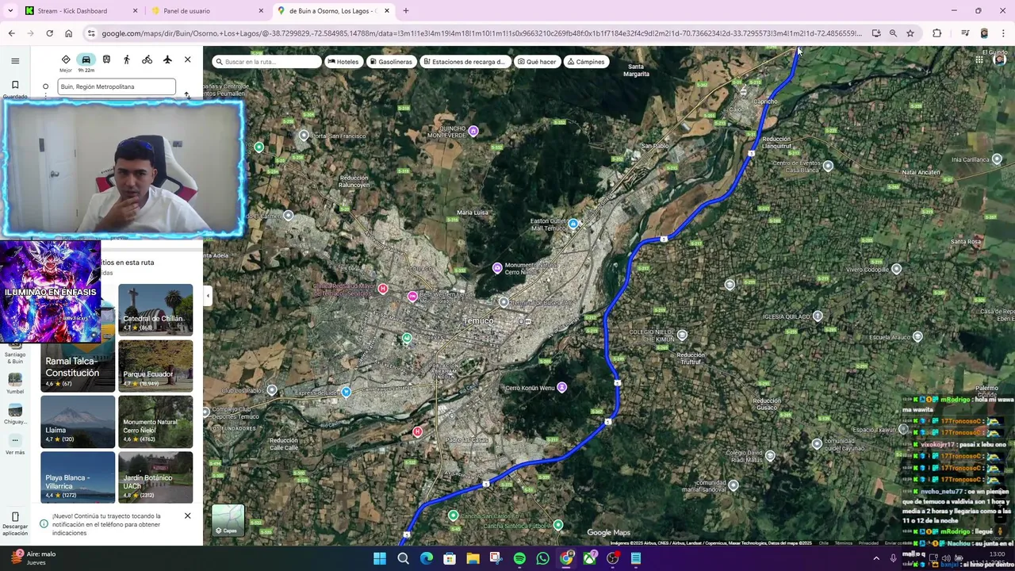The width and height of the screenshot is (1015, 571).
Task: Collapse the side panel arrow
Action: click(x=208, y=296)
